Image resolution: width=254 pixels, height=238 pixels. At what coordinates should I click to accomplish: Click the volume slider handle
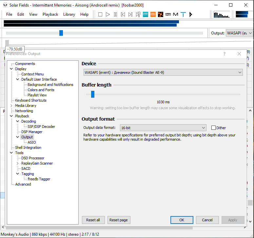tap(7, 43)
